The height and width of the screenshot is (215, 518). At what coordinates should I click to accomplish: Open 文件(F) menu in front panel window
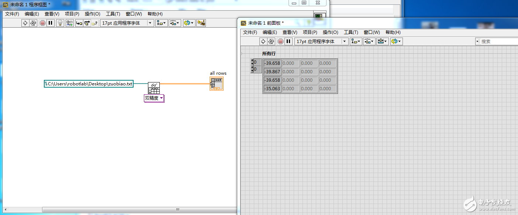coord(250,32)
